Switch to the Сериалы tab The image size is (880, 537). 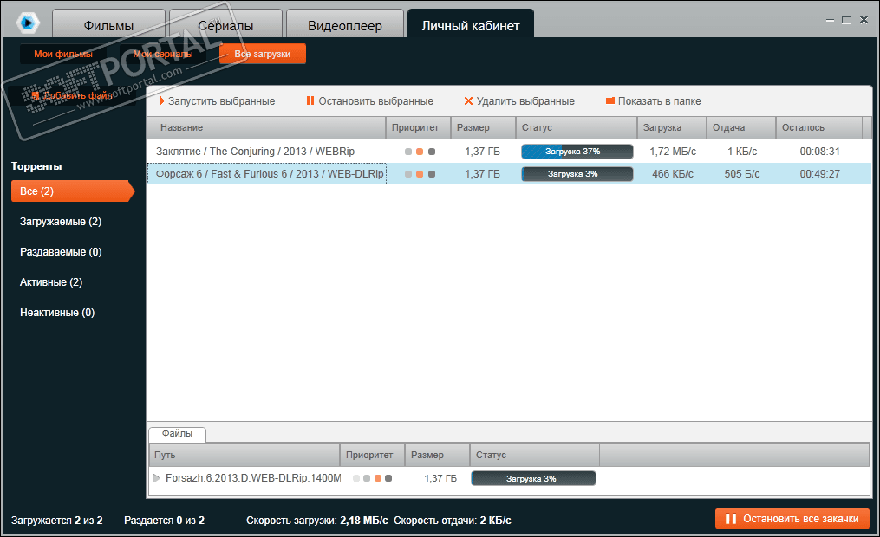point(225,24)
